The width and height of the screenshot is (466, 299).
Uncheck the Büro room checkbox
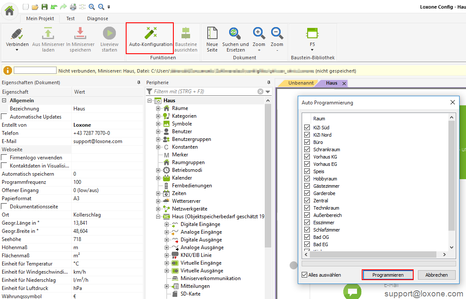307,142
